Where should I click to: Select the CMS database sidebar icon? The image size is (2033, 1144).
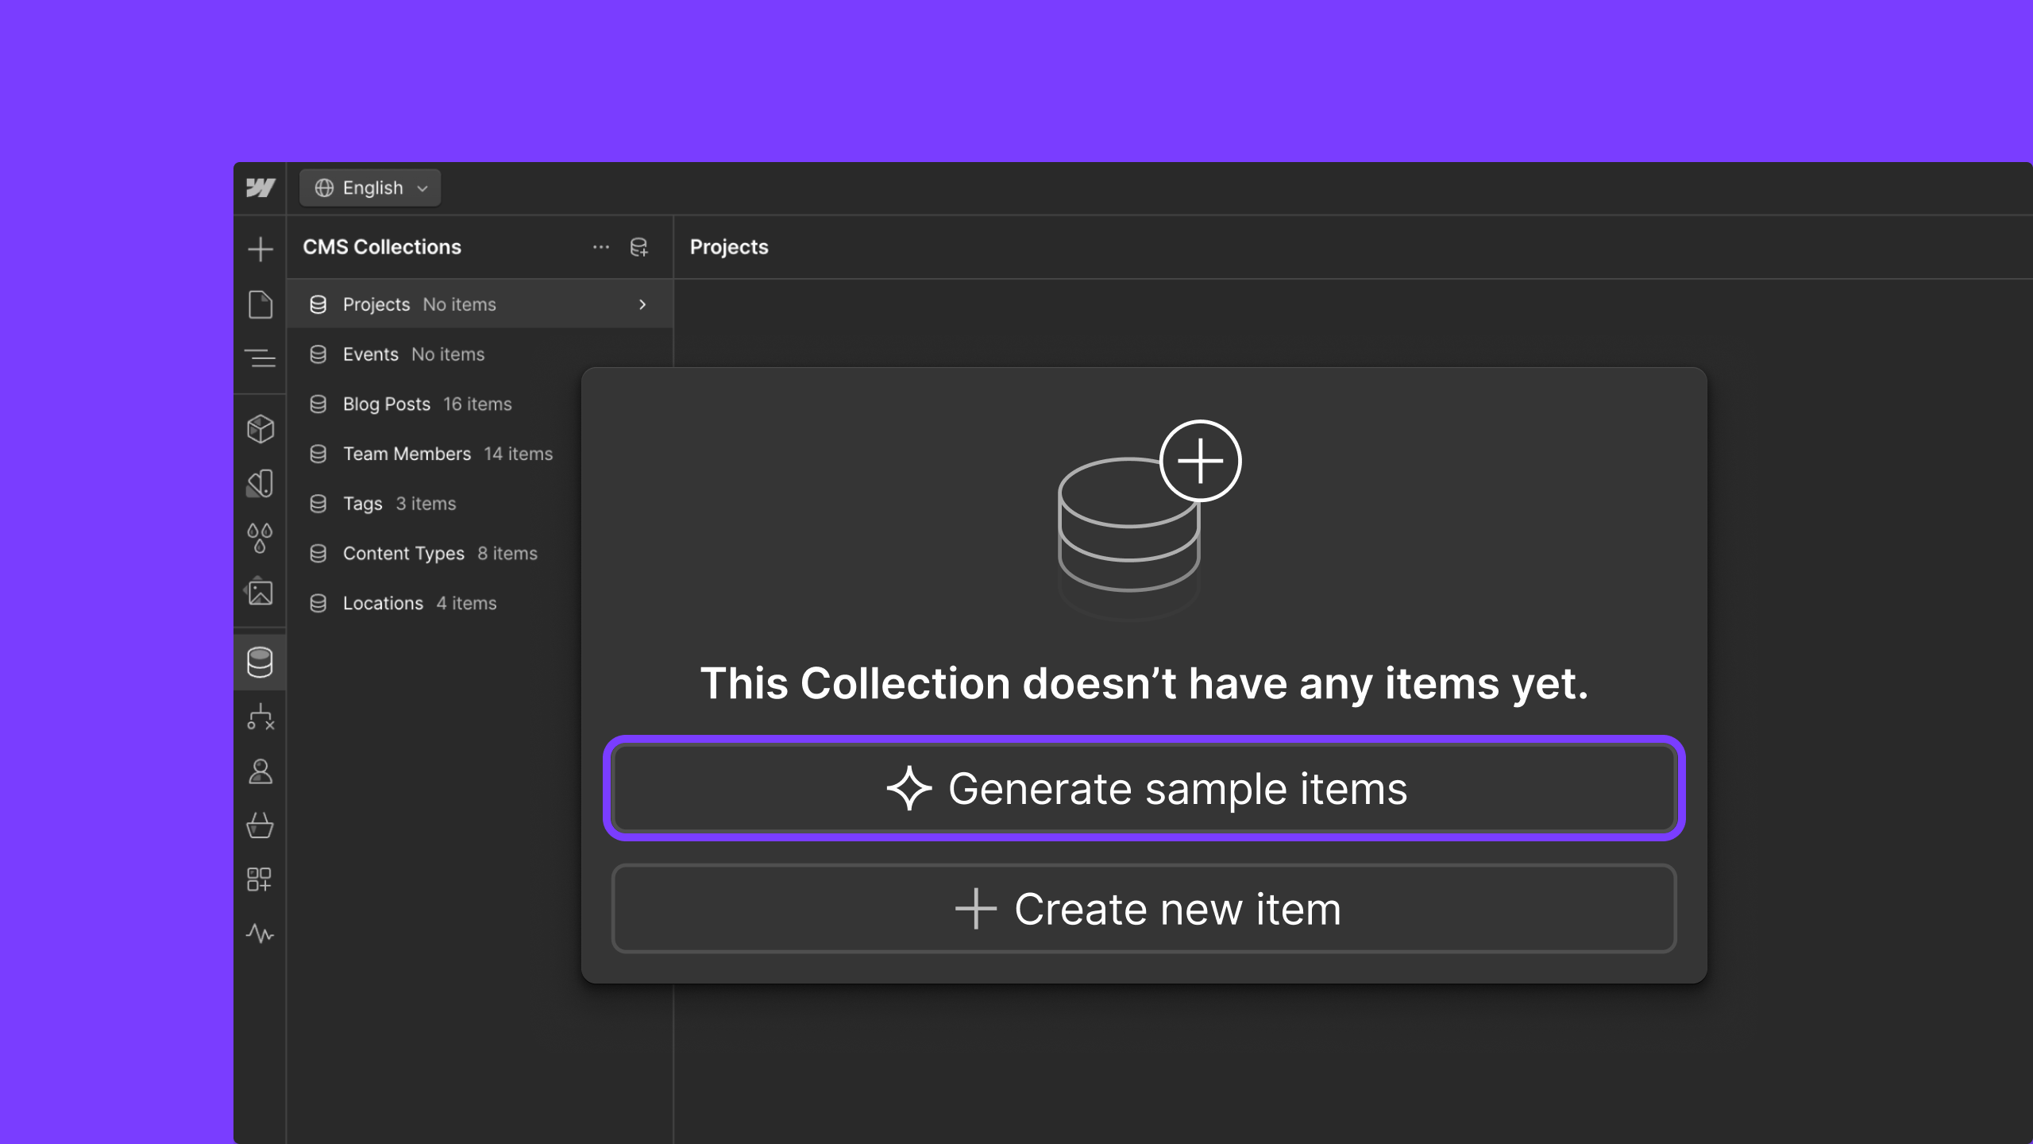(260, 663)
